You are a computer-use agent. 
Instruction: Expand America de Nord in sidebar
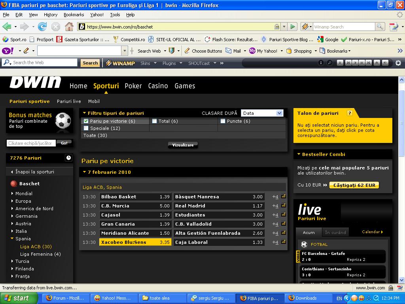point(12,208)
